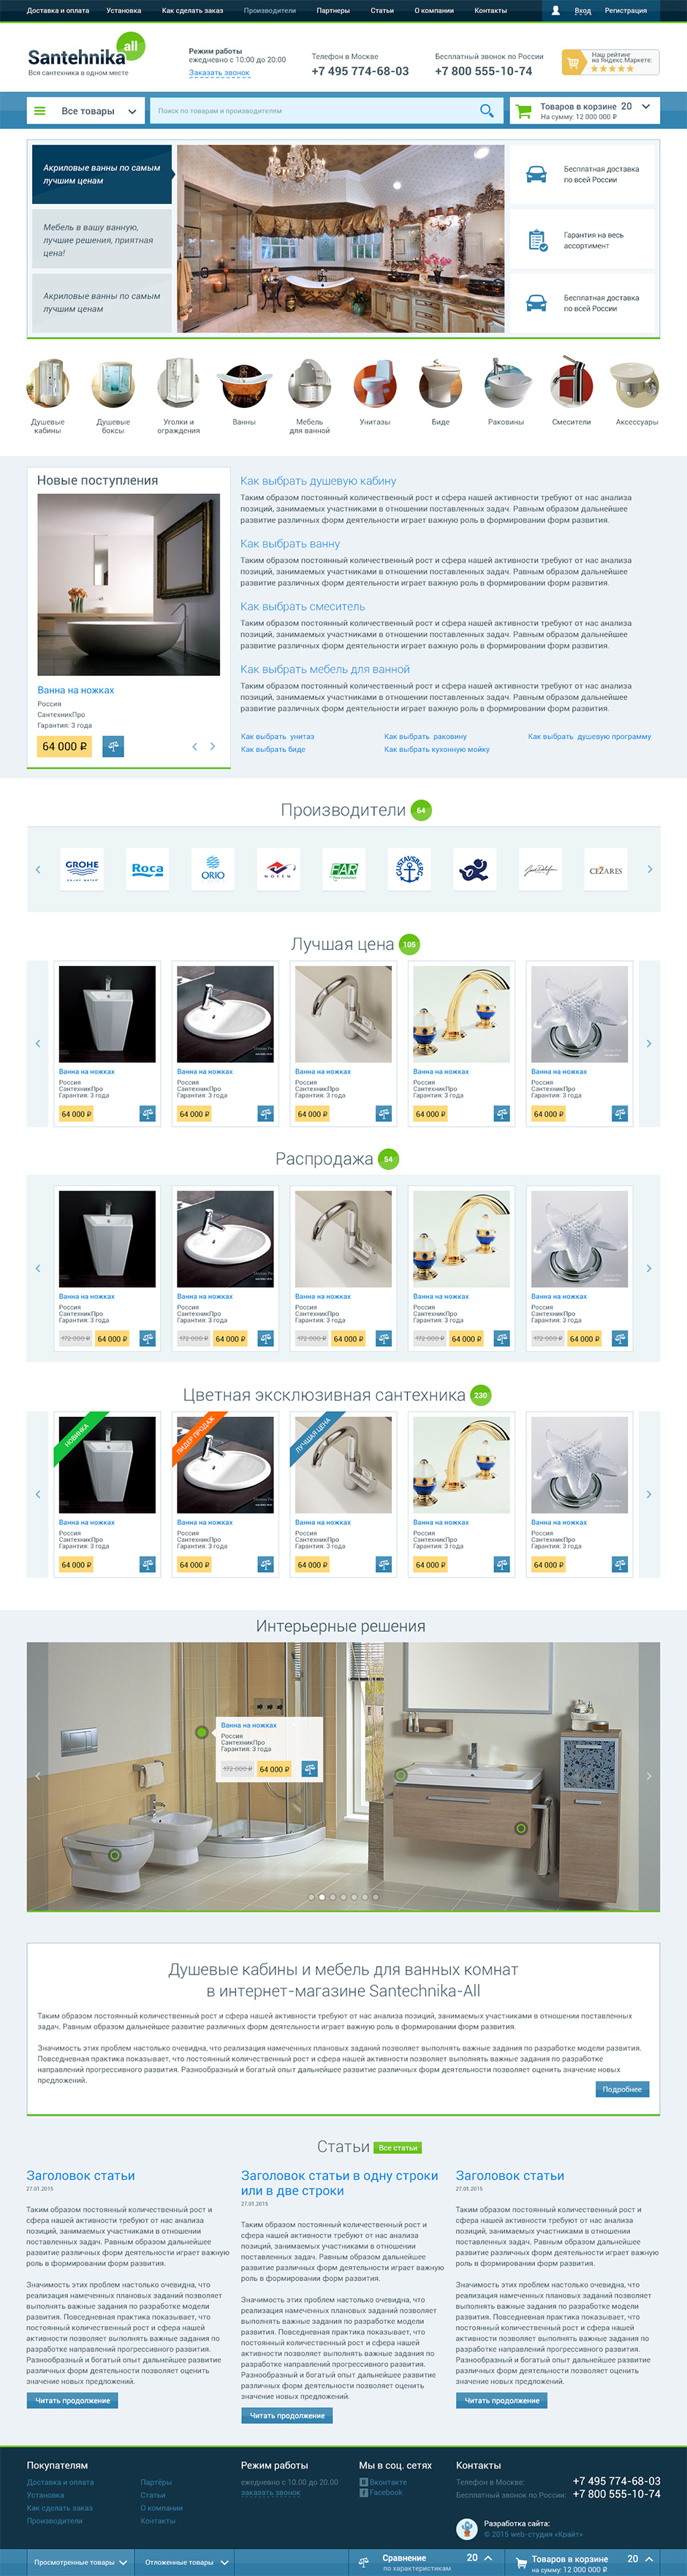Viewport: 687px width, 2576px height.
Task: Choose the Душевые кабины category icon
Action: click(x=48, y=385)
